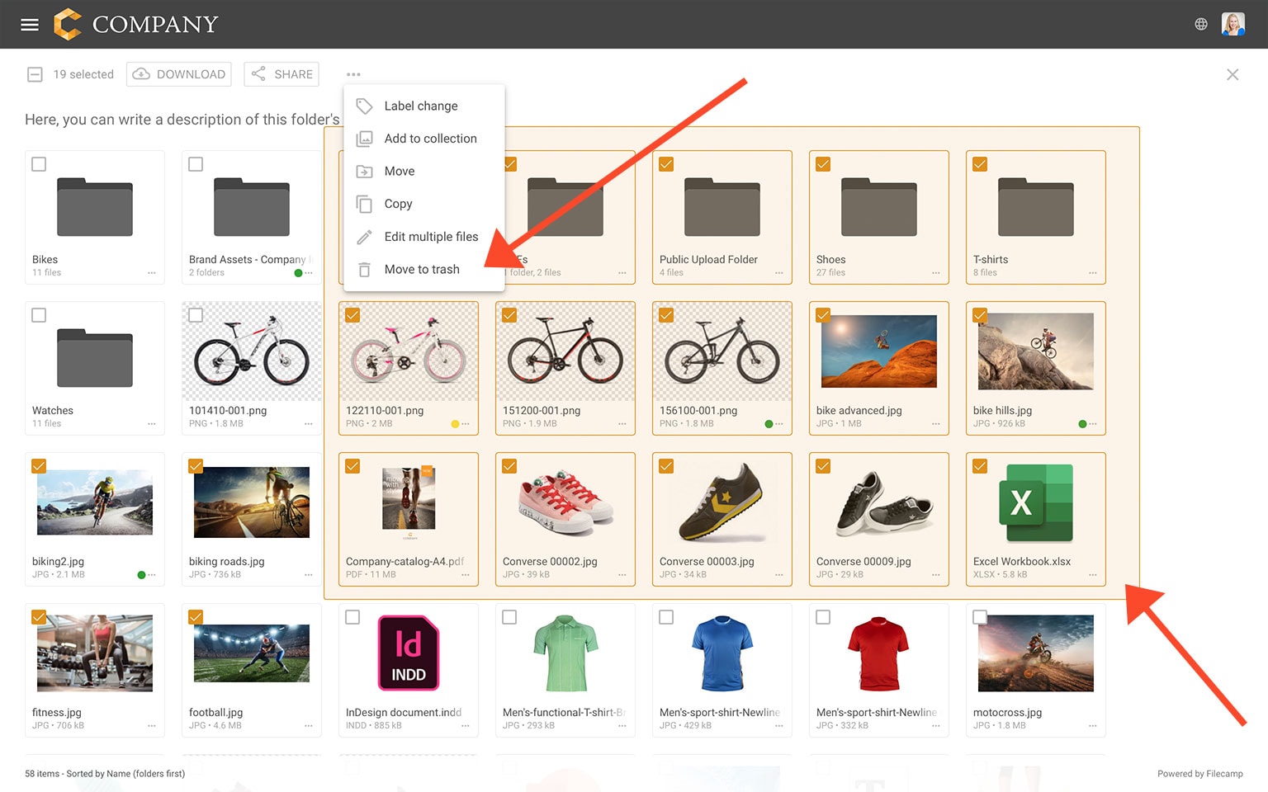Open the Converse 00003.jpg shoe thumbnail

point(722,502)
